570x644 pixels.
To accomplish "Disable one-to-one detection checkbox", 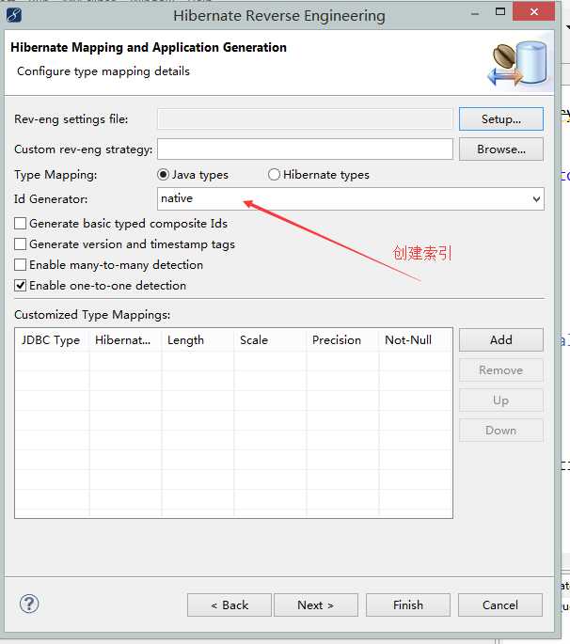I will point(20,286).
